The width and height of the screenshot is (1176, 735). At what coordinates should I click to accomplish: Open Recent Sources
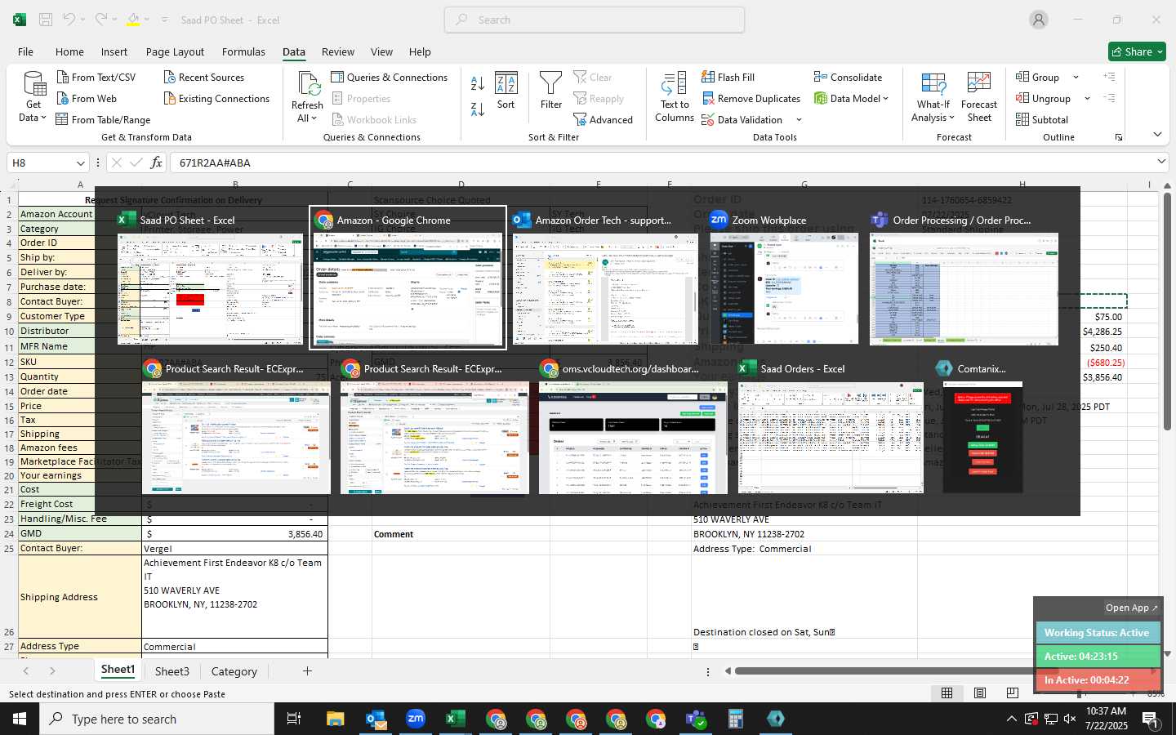[x=203, y=78]
